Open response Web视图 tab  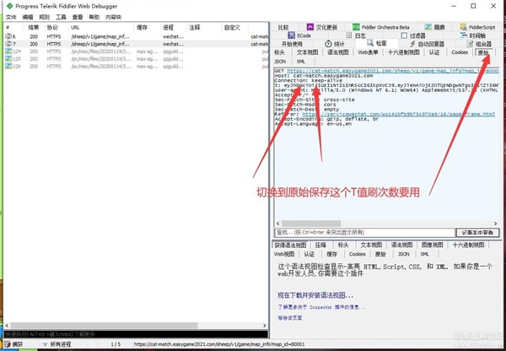tap(284, 254)
